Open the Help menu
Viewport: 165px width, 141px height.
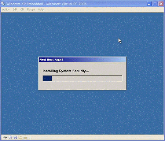[41, 10]
